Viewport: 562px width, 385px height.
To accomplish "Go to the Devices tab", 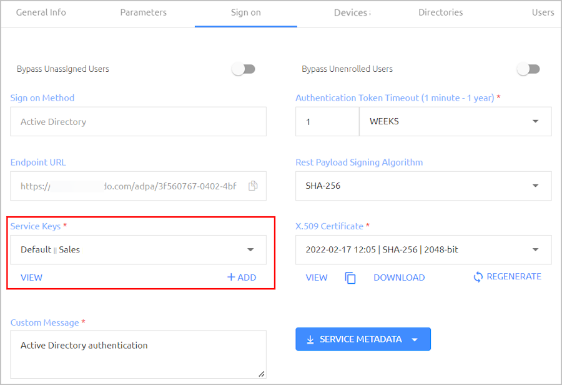I will tap(352, 13).
